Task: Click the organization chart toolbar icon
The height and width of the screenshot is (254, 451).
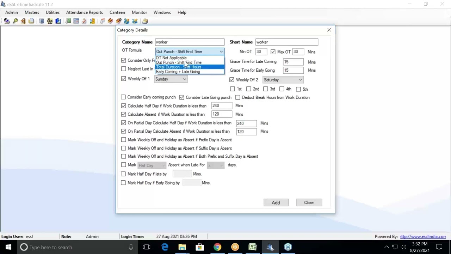Action: point(50,21)
